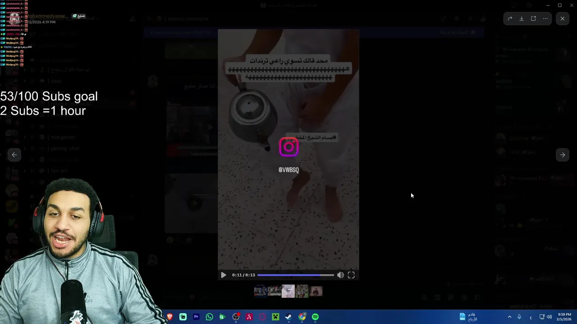Viewport: 577px width, 324px height.
Task: Open Adobe Premiere Pro from the taskbar
Action: pos(196,317)
